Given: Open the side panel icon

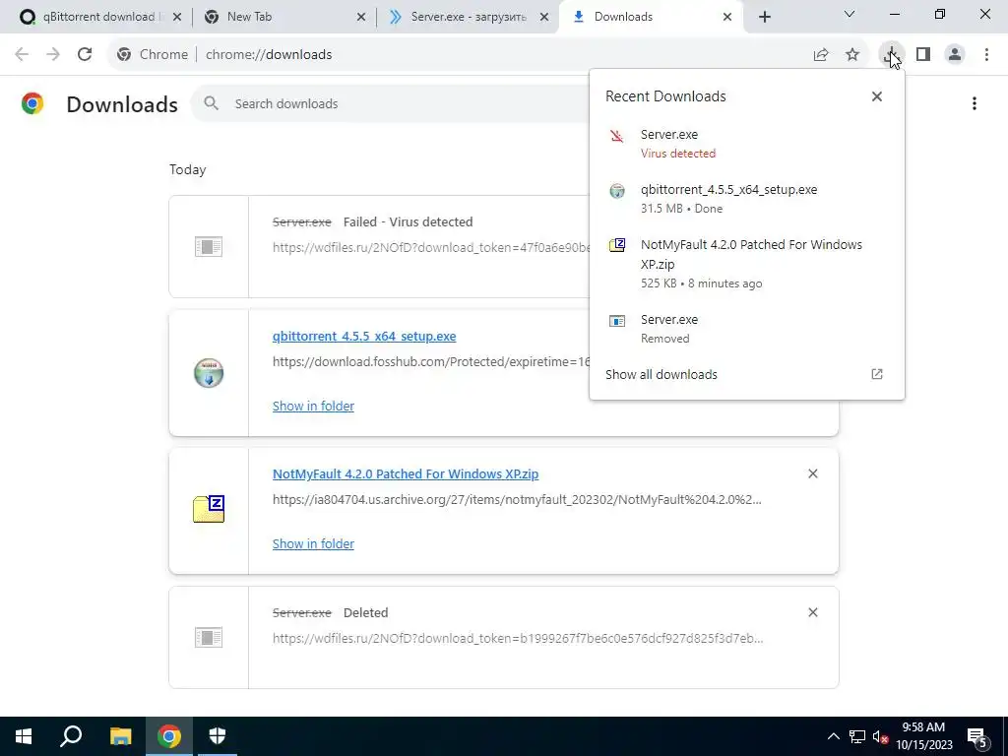Looking at the screenshot, I should [923, 55].
